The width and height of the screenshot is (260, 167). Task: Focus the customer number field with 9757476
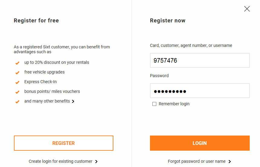pyautogui.click(x=200, y=61)
